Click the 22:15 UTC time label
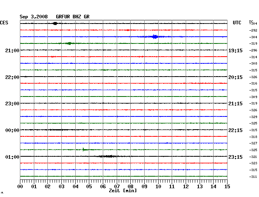 click(235, 130)
